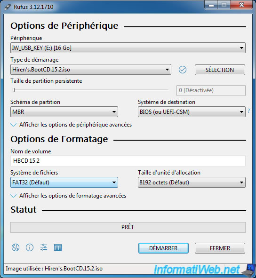Open the Système de fichiers dropdown
Viewport: 256px width, 278px height.
(x=64, y=182)
